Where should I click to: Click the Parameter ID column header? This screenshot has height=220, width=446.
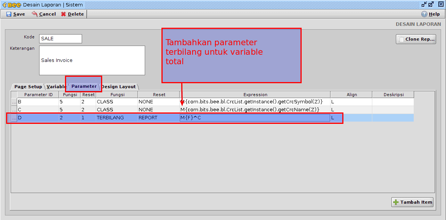point(38,95)
